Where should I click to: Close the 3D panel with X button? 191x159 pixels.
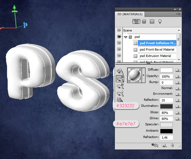click(180, 9)
